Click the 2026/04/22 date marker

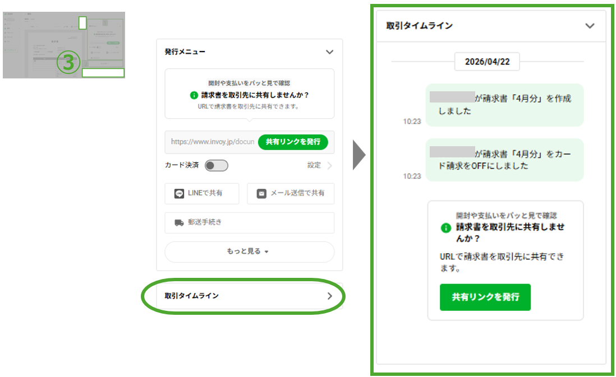click(x=487, y=62)
